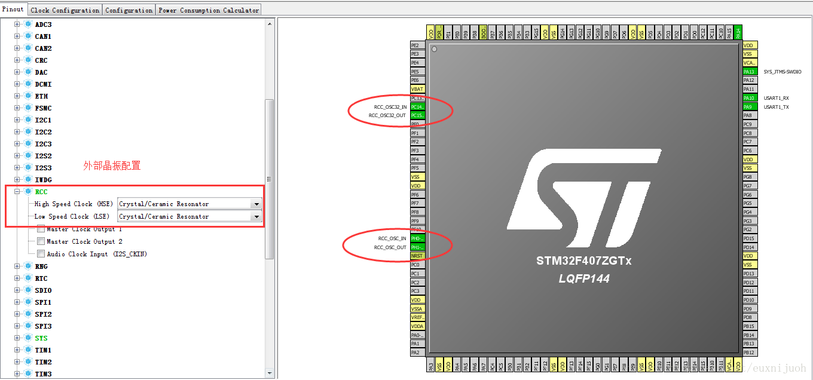813x380 pixels.
Task: Click the ETH peripheral icon
Action: 28,96
